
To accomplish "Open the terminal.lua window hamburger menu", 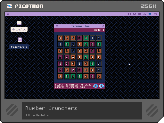I will [57, 26].
